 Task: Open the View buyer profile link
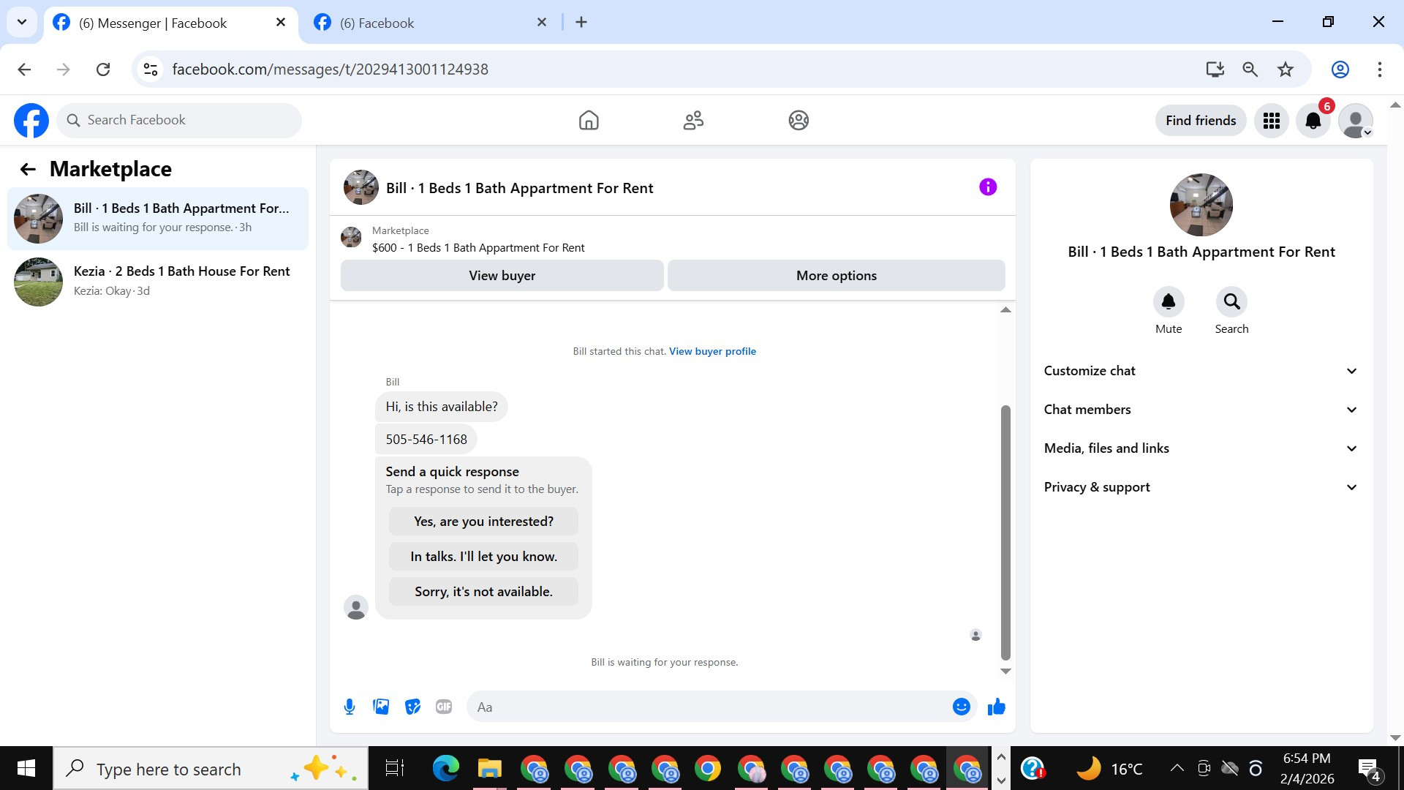click(x=712, y=351)
